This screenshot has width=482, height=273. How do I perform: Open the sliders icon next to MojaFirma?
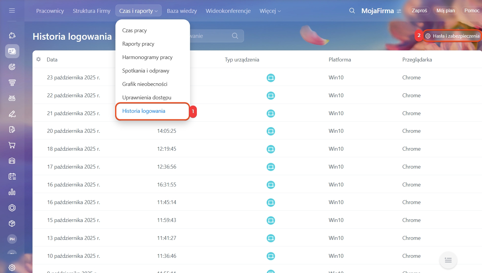(x=399, y=11)
